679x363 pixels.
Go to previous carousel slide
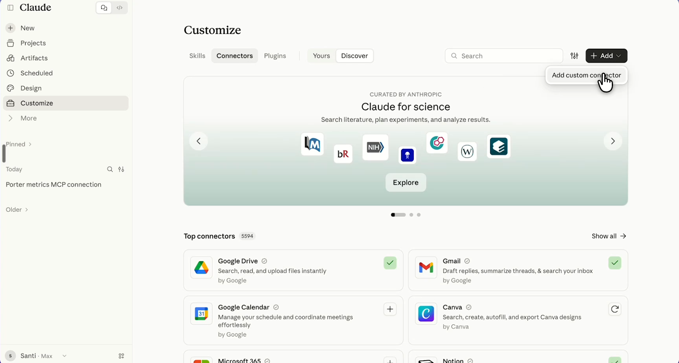click(198, 141)
